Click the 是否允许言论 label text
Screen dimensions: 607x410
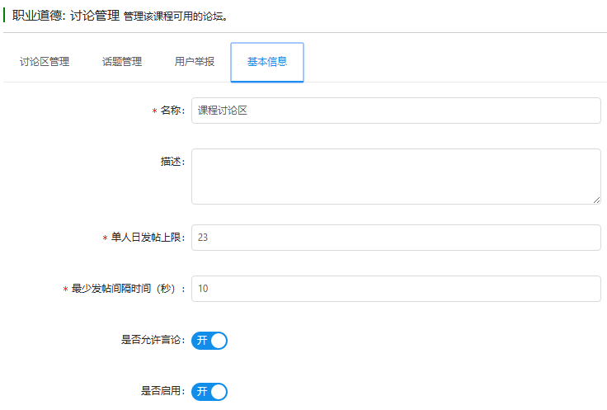[x=152, y=341]
